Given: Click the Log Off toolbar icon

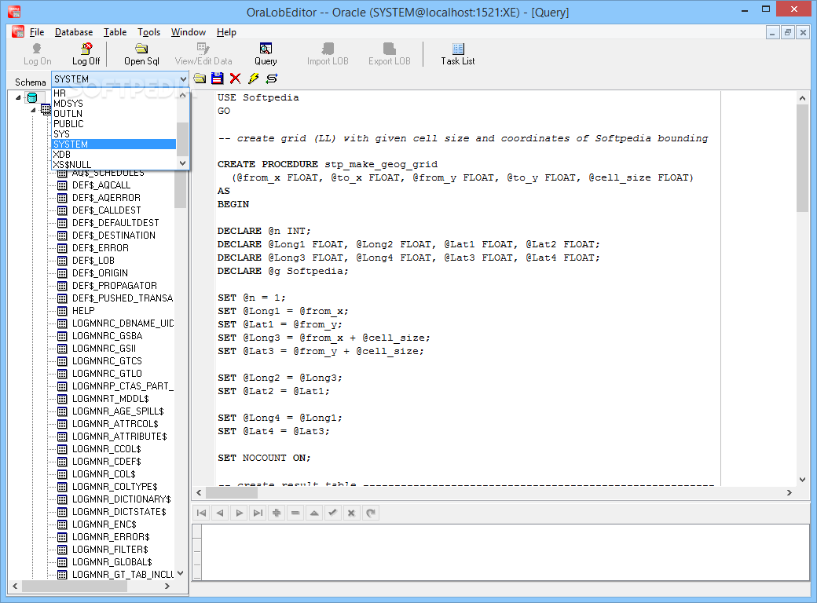Looking at the screenshot, I should point(86,54).
